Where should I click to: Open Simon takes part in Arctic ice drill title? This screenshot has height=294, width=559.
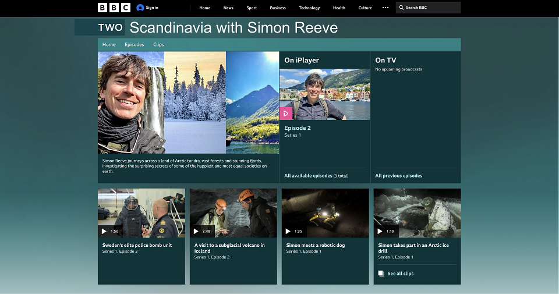point(413,248)
